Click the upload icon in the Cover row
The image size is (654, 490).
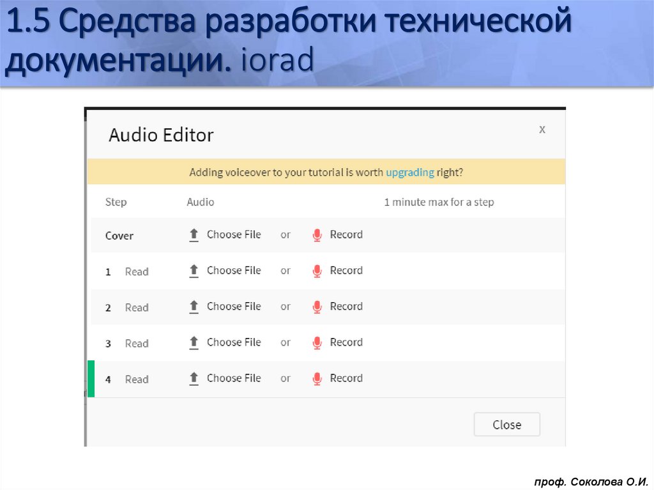coord(194,234)
